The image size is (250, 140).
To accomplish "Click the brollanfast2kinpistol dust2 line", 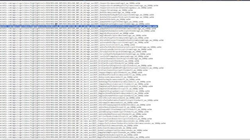I will tap(76, 66).
